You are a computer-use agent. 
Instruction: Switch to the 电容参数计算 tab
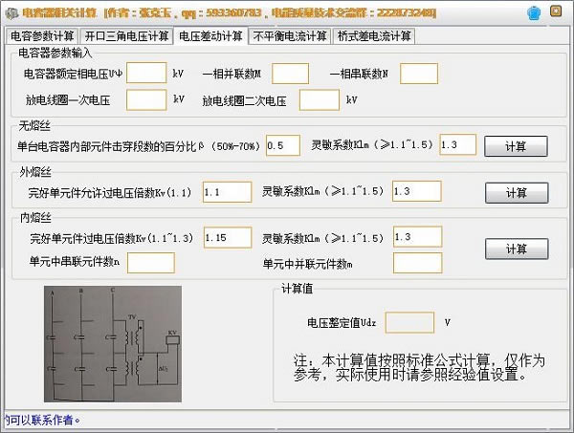(41, 36)
